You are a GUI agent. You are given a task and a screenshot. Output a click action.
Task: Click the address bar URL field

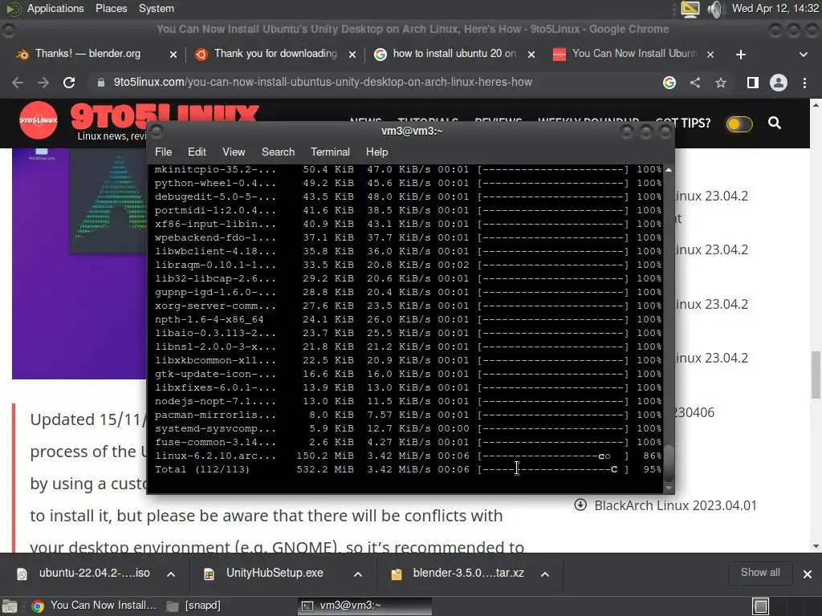(323, 83)
